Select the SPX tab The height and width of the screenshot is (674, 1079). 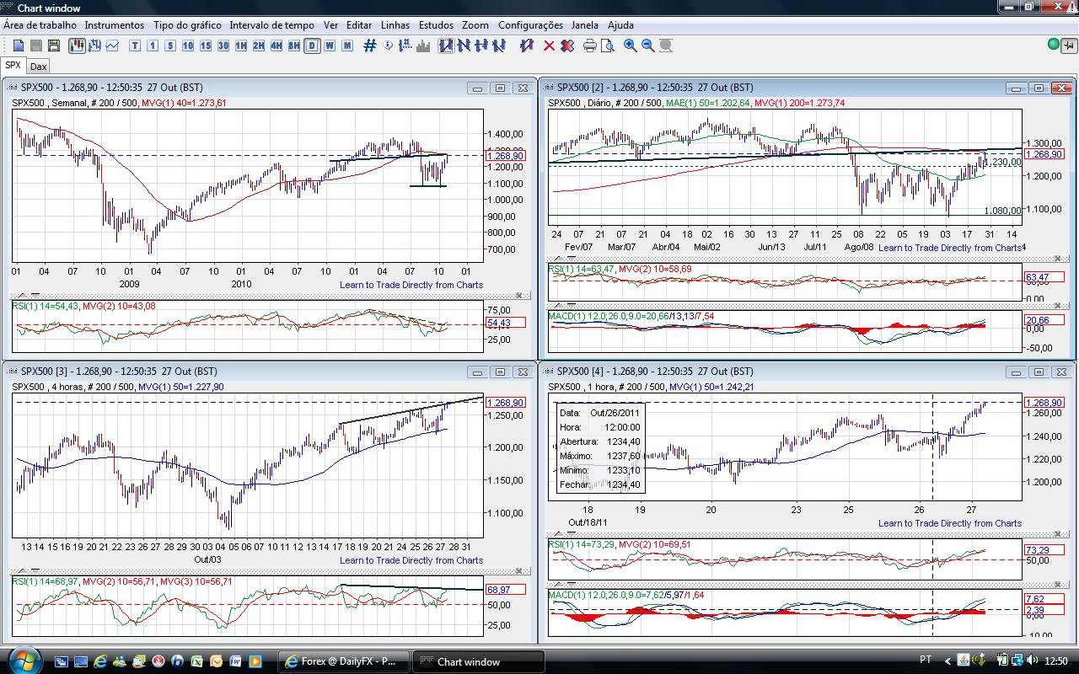(13, 65)
